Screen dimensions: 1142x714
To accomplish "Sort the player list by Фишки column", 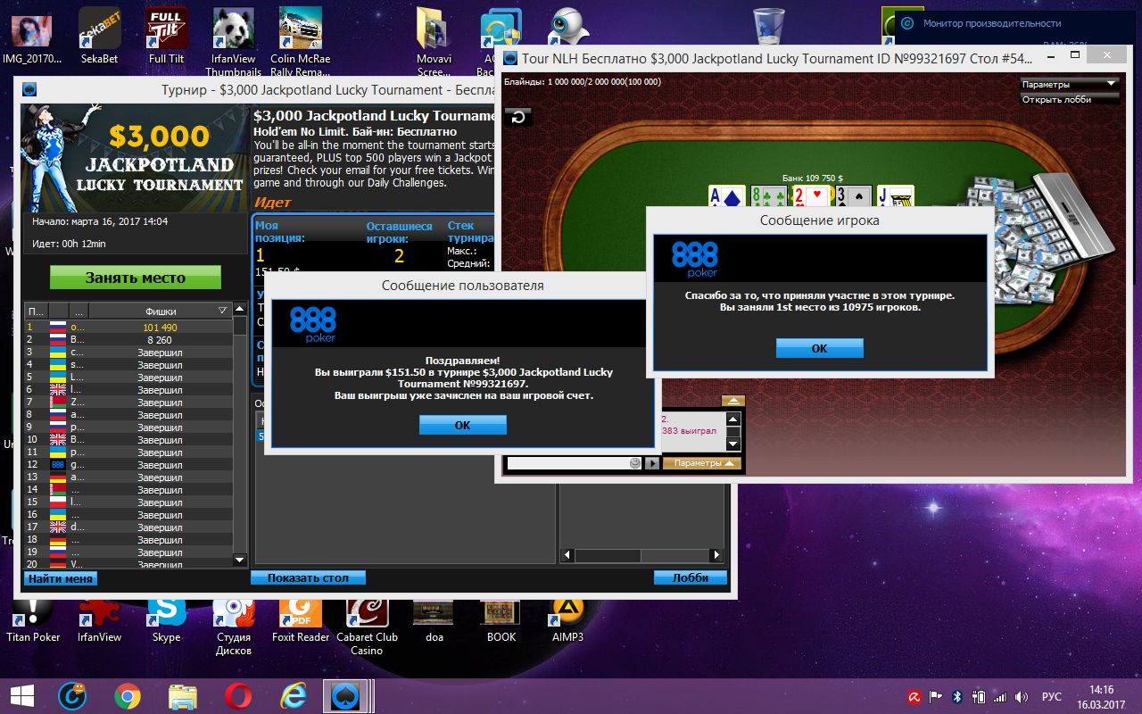I will [x=161, y=311].
